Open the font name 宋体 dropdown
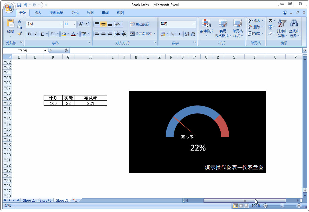The image size is (309, 212). 61,24
